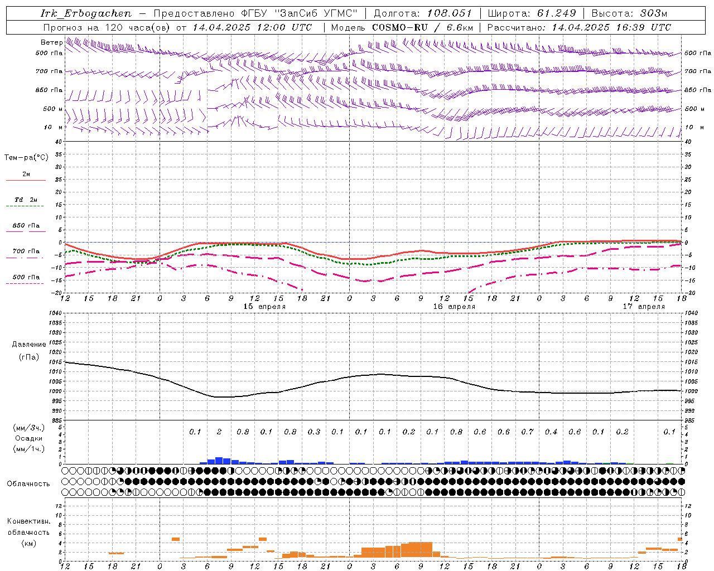Click the Td 2м dew point legend entry
This screenshot has height=571, width=714.
tap(26, 200)
